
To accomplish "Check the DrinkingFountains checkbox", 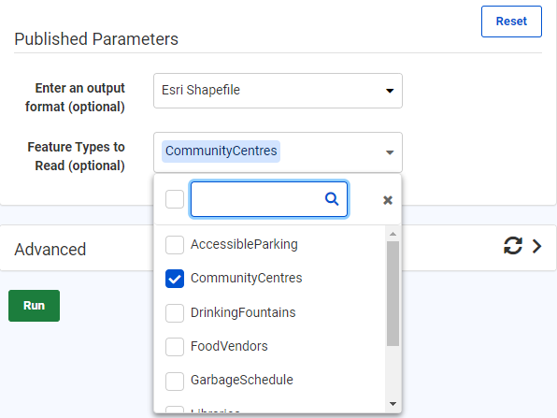I will (x=175, y=312).
